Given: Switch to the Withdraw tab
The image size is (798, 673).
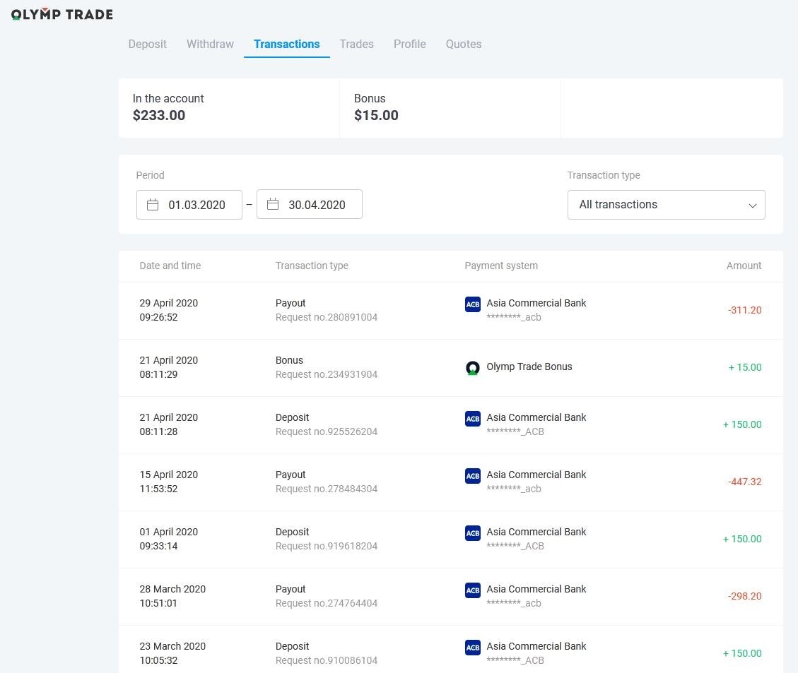Looking at the screenshot, I should [x=210, y=44].
